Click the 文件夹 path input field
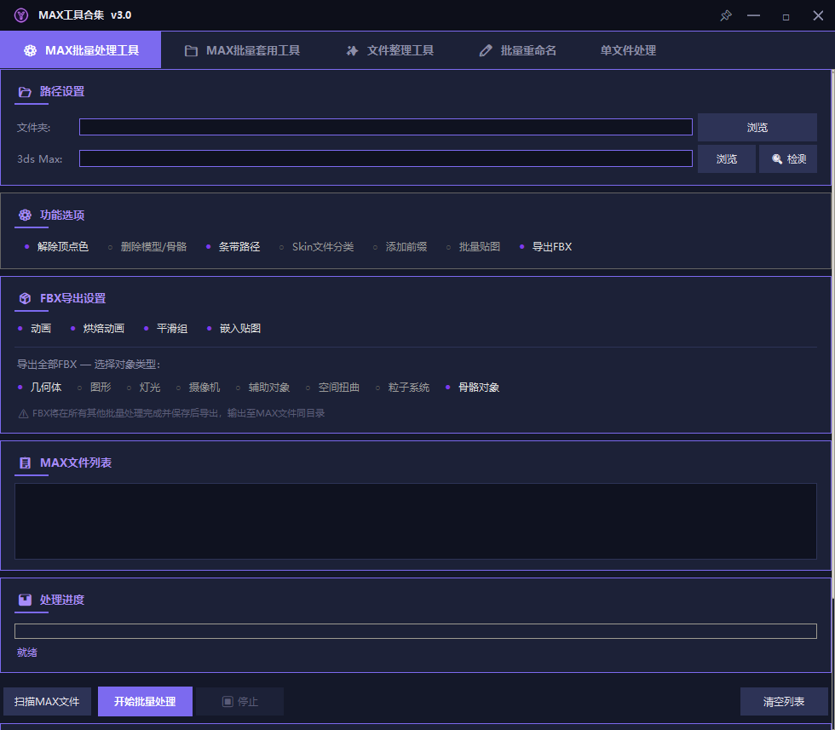 385,127
